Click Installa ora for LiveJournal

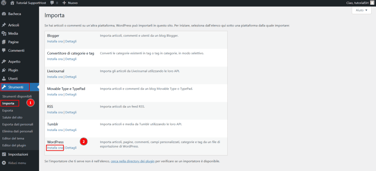point(55,77)
